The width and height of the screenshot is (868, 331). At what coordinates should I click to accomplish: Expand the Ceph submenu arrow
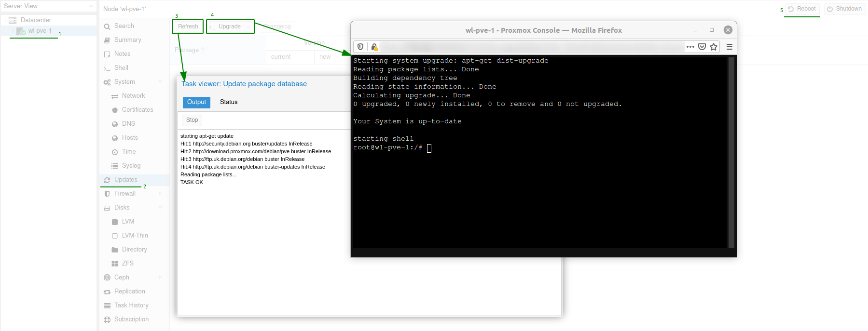coord(160,278)
